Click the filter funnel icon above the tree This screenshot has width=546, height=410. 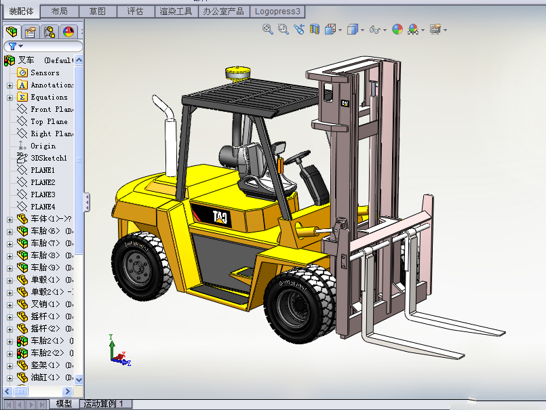(13, 46)
